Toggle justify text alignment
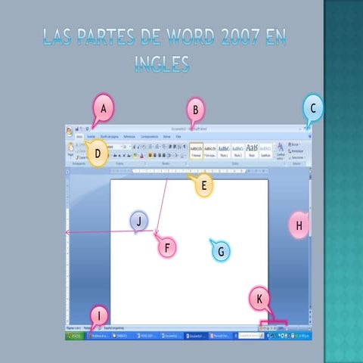This screenshot has height=363, width=363. pyautogui.click(x=164, y=156)
